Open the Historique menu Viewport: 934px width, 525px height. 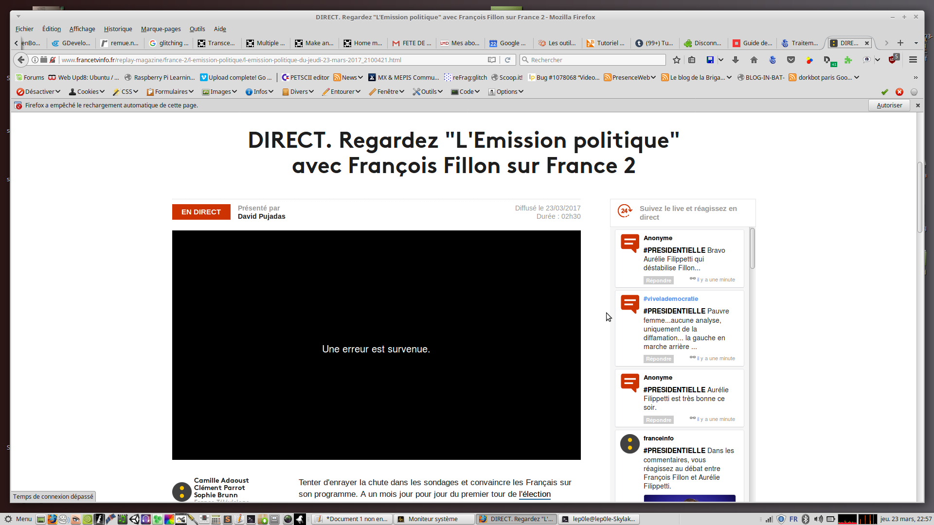pos(118,29)
